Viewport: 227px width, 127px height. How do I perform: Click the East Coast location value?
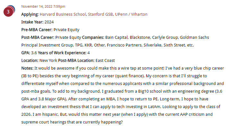105,60
